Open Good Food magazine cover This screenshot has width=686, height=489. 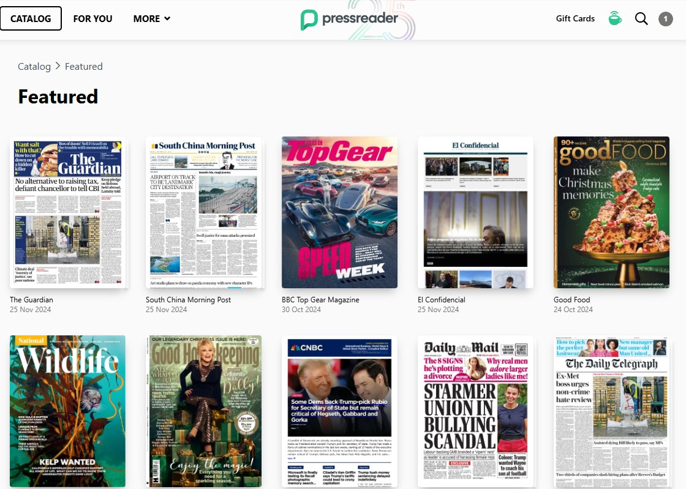[x=611, y=212]
